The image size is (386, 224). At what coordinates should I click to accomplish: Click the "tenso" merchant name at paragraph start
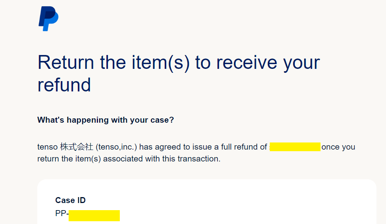[x=48, y=147]
